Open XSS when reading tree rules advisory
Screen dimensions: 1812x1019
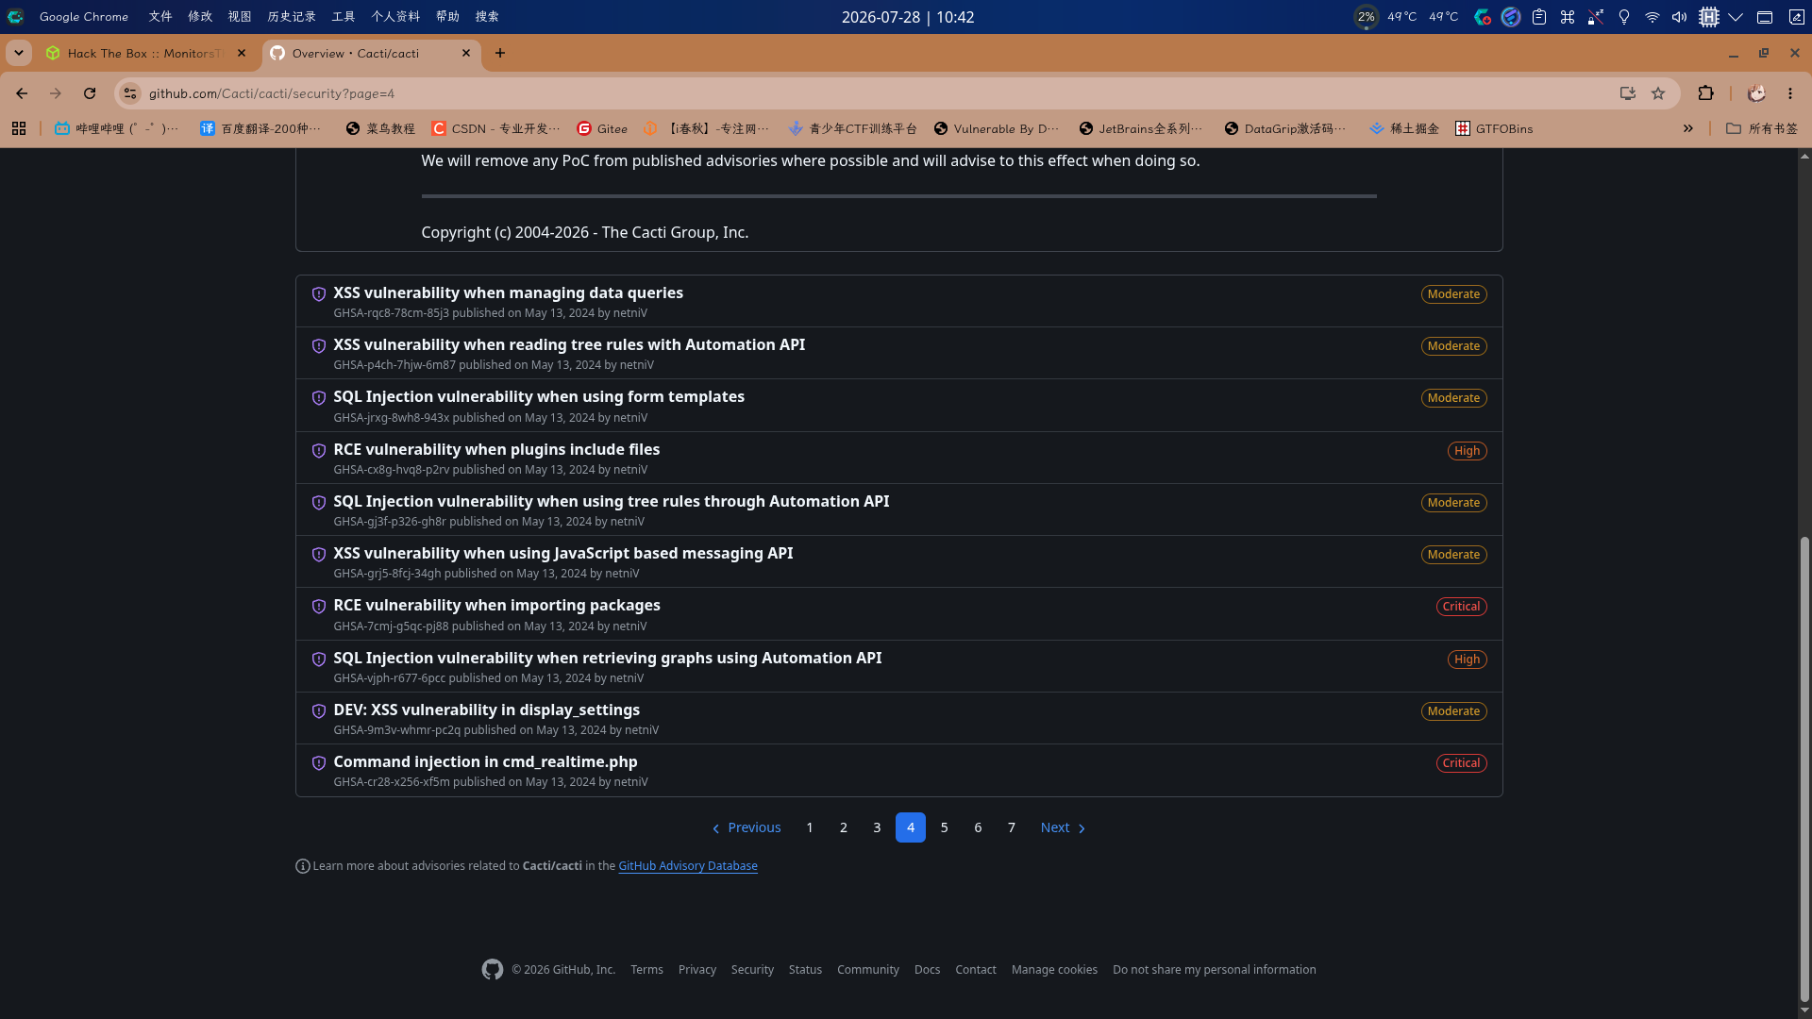[569, 344]
